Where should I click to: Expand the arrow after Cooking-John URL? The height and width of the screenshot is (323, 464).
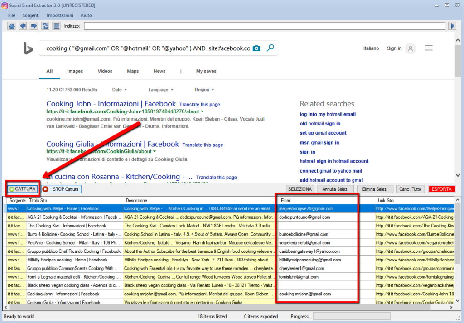pos(203,111)
